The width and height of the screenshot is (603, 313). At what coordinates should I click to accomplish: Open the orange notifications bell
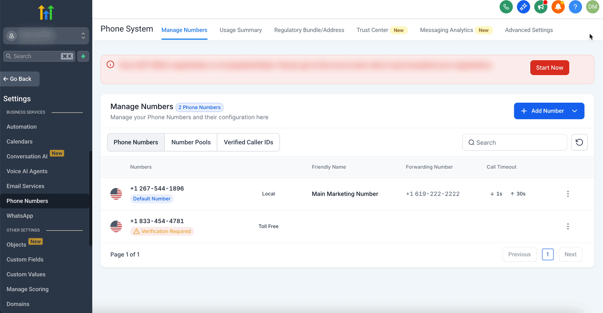pyautogui.click(x=558, y=7)
